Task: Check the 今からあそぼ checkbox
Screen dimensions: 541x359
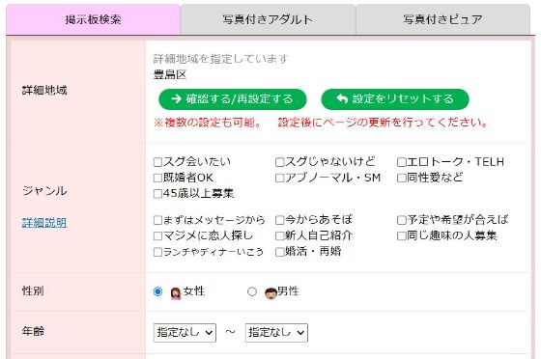Action: coord(279,220)
